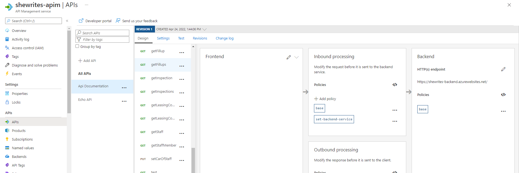Viewport: 519px width, 173px height.
Task: Click Send us your feedback
Action: tap(137, 21)
